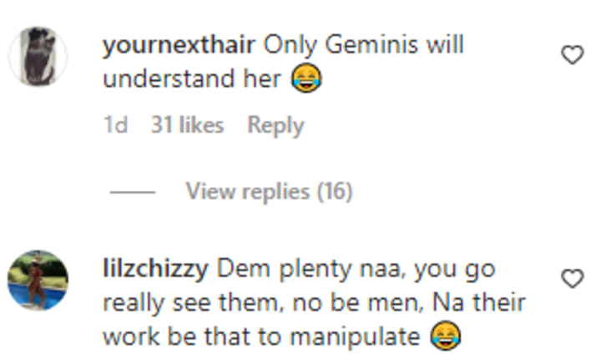Like the yournexthair comment with heart icon

[x=573, y=54]
